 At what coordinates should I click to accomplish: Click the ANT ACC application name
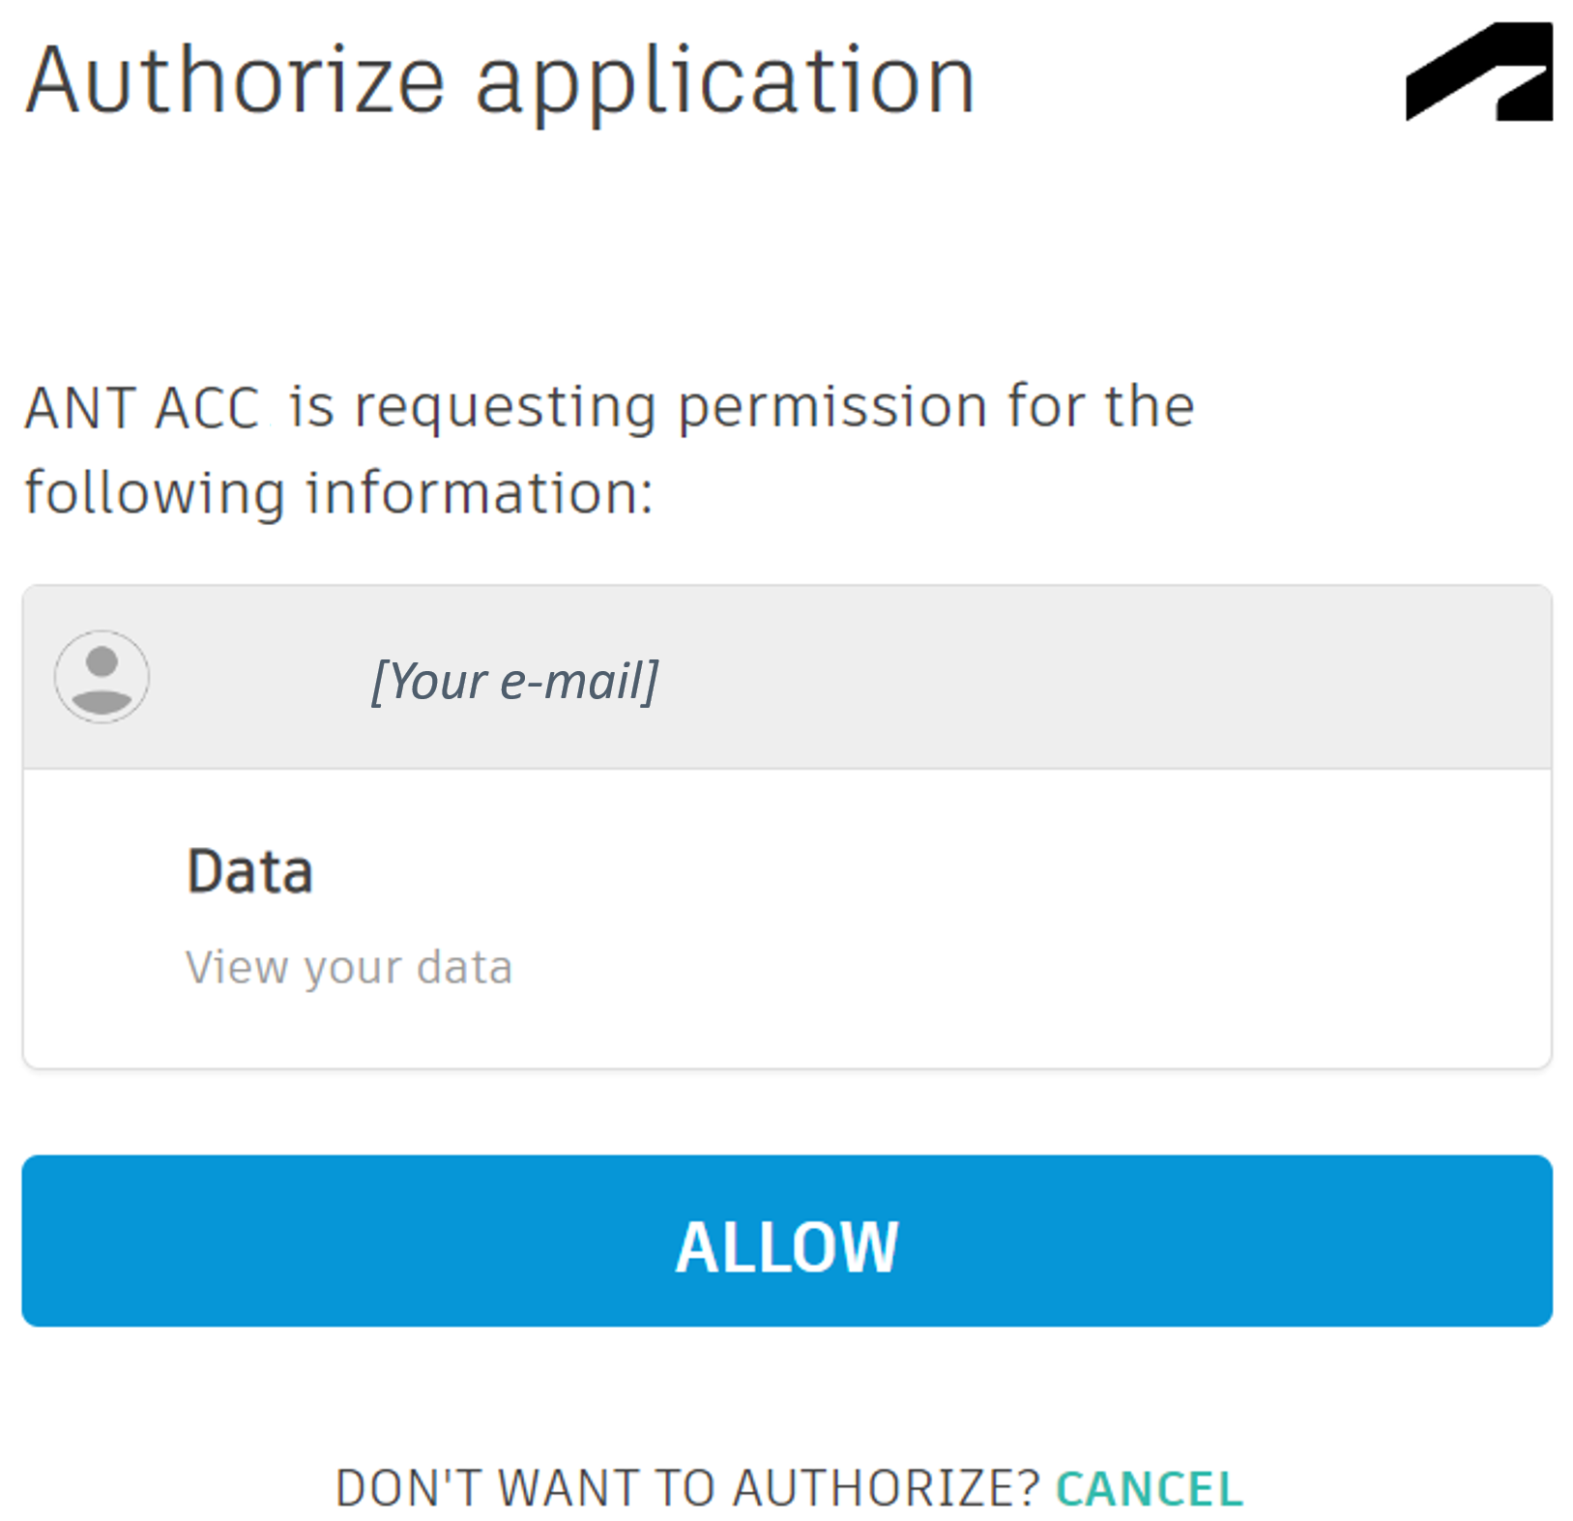[142, 407]
